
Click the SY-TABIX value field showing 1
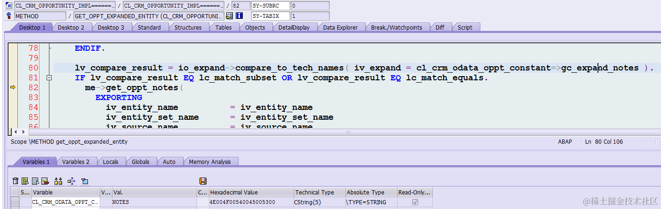pyautogui.click(x=310, y=16)
